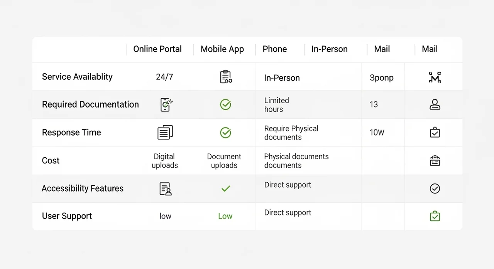Screen dimensions: 494x269
Task: Select the Phone column header
Action: pyautogui.click(x=275, y=49)
